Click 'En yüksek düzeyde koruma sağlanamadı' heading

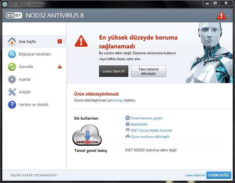click(x=138, y=42)
